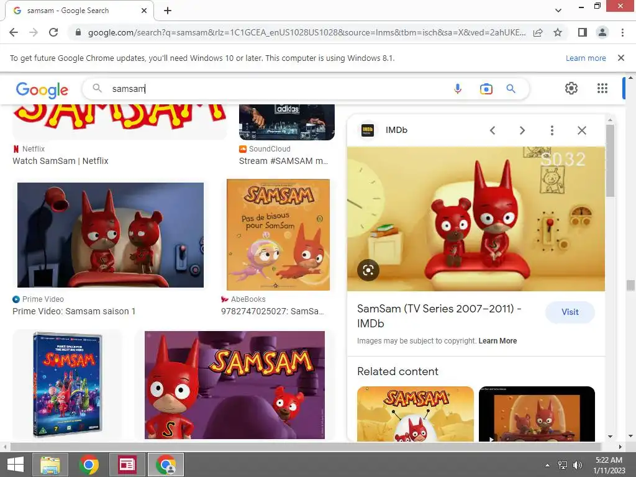Open the red news app taskbar icon

pos(127,465)
